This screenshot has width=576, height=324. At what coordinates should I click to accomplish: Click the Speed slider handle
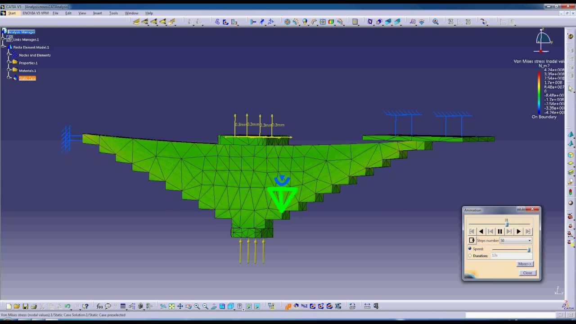point(529,250)
